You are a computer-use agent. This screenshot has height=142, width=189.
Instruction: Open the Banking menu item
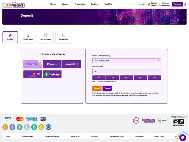coord(94,4)
